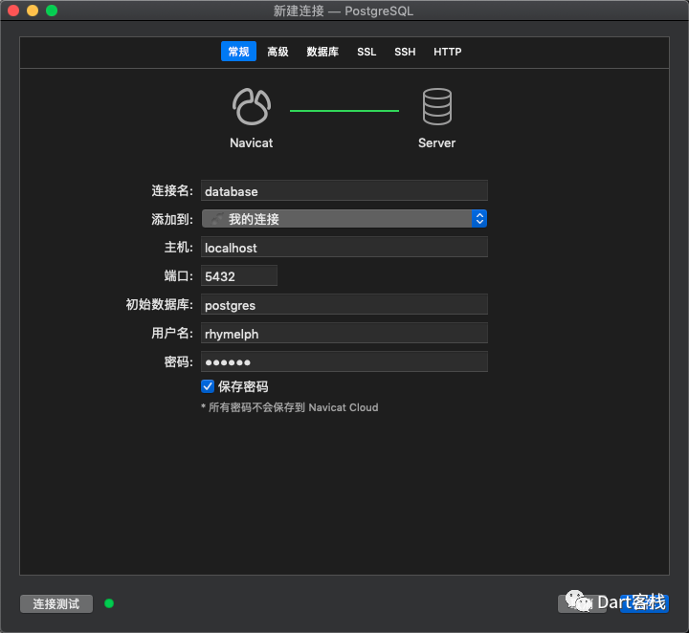Minimize the window with yellow button
This screenshot has width=689, height=633.
pyautogui.click(x=33, y=11)
